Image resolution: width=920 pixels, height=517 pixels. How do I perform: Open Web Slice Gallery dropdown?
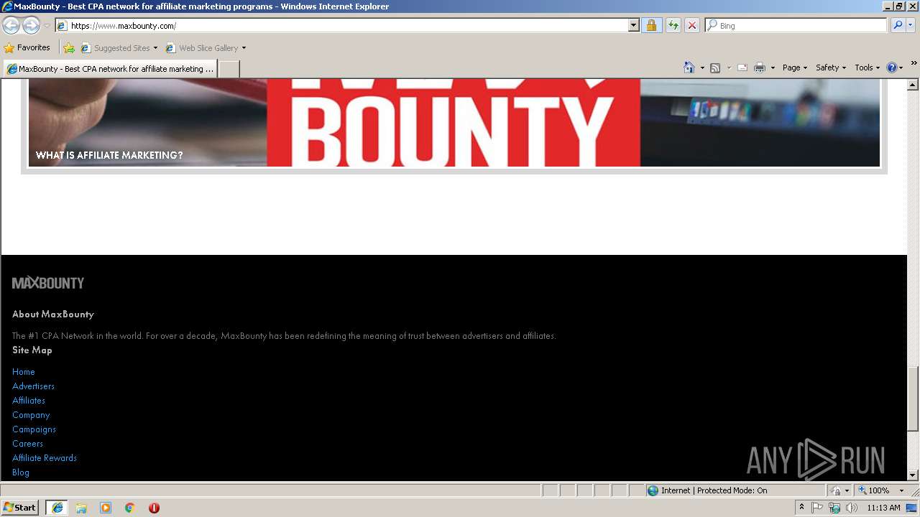point(206,48)
